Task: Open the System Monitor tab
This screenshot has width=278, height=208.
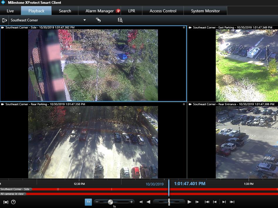Action: [x=205, y=11]
